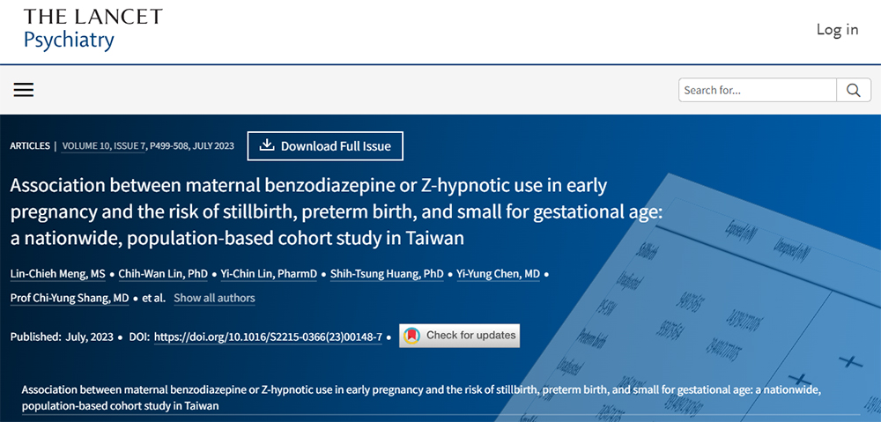Log in to the site
Image resolution: width=881 pixels, height=422 pixels.
pyautogui.click(x=836, y=29)
